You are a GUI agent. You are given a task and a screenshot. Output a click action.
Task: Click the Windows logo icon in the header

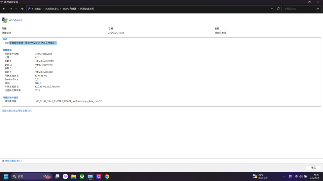(x=5, y=20)
